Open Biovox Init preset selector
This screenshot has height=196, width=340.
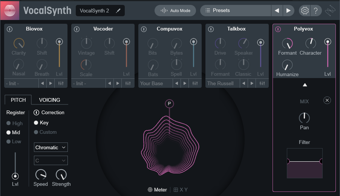point(21,83)
